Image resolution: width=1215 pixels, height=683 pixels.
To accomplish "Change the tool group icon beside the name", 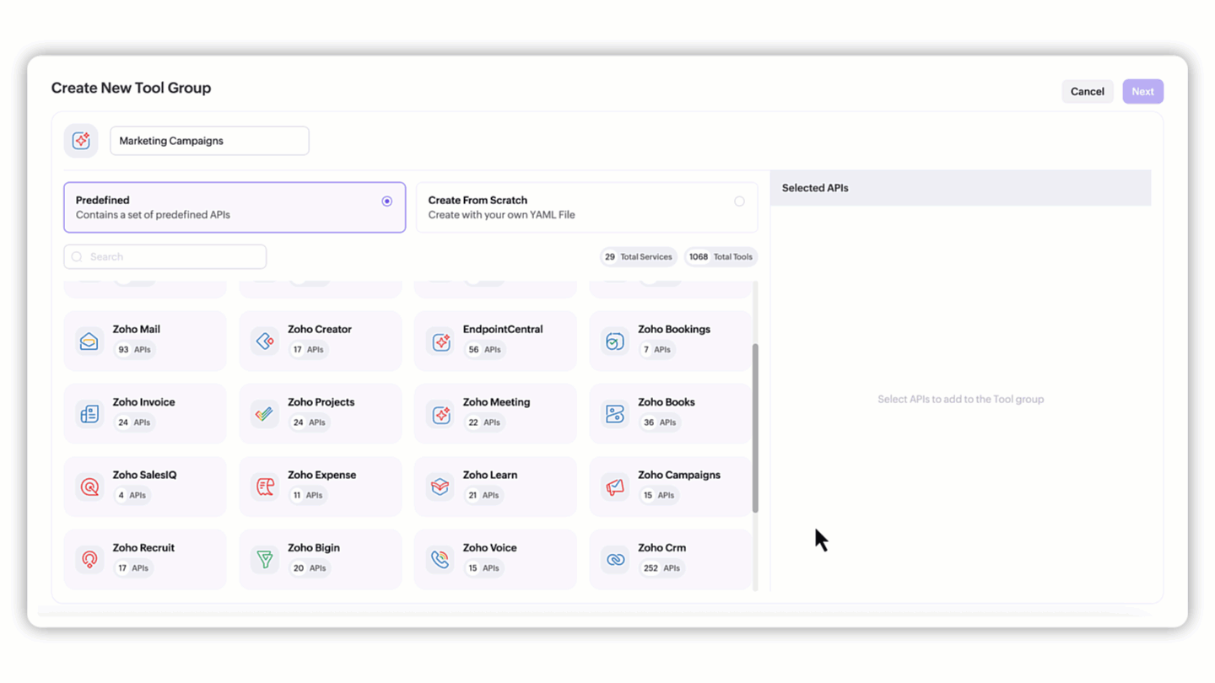I will 81,141.
